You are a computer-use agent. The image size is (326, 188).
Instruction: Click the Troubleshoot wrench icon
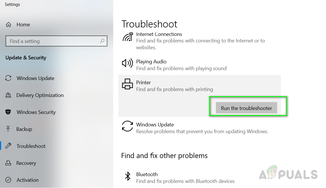9,146
